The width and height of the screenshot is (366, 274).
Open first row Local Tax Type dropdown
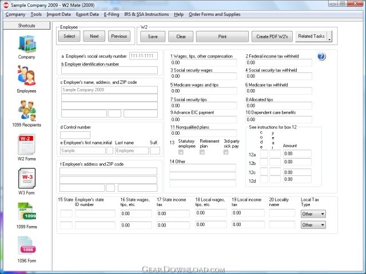point(313,214)
